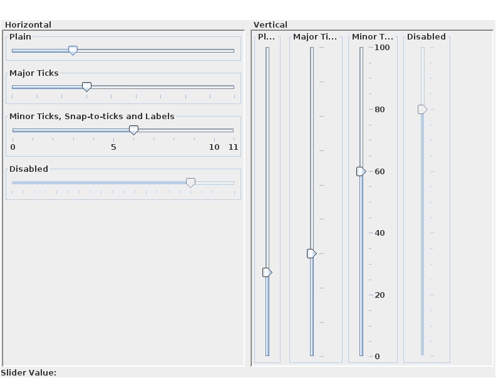Click the Vertical panel title
Screen dimensions: 496x378
pos(271,25)
